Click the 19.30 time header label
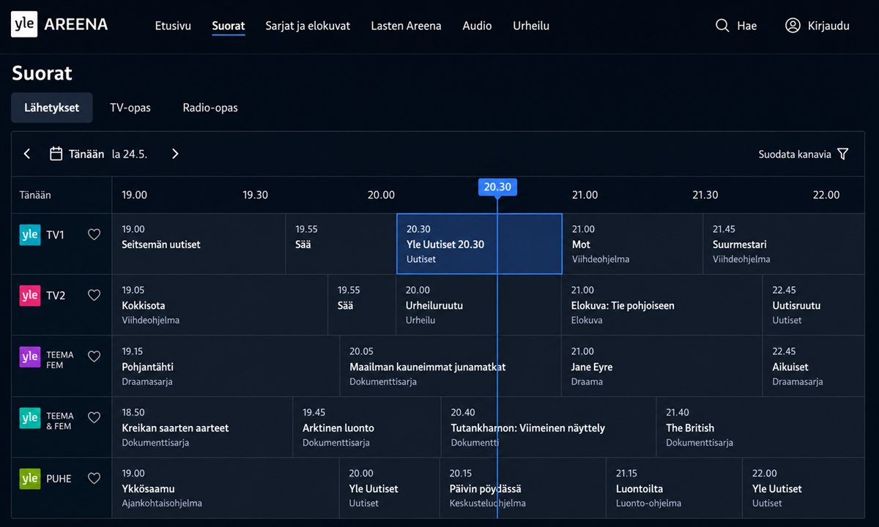Screen dimensions: 879x527 (255, 195)
